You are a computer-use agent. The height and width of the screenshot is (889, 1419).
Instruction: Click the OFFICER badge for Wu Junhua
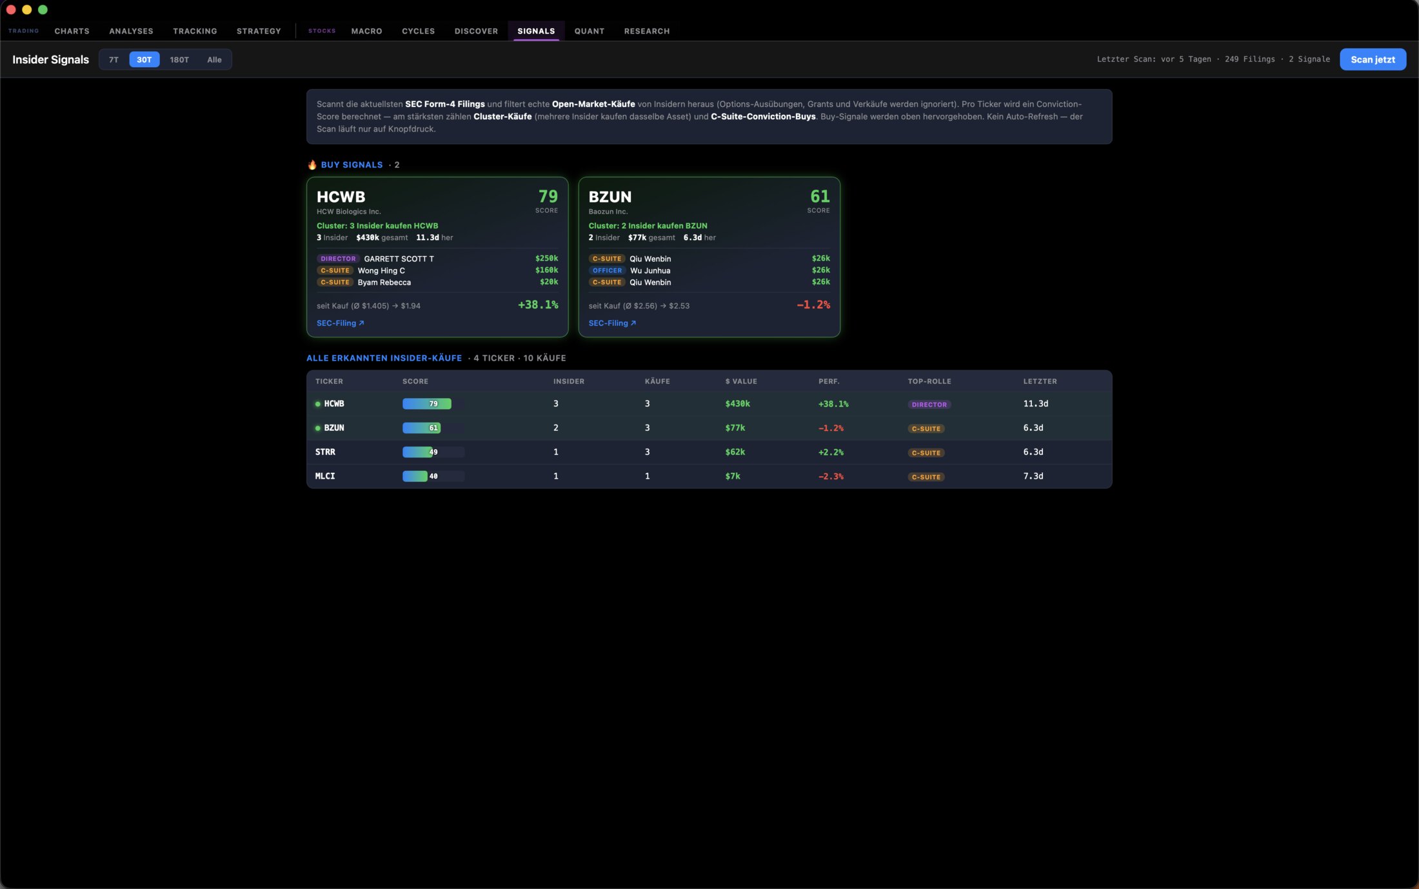pyautogui.click(x=607, y=270)
